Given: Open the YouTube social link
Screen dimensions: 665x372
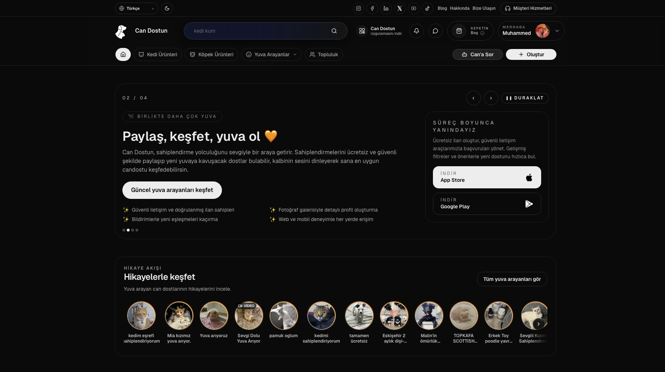Looking at the screenshot, I should pos(413,8).
